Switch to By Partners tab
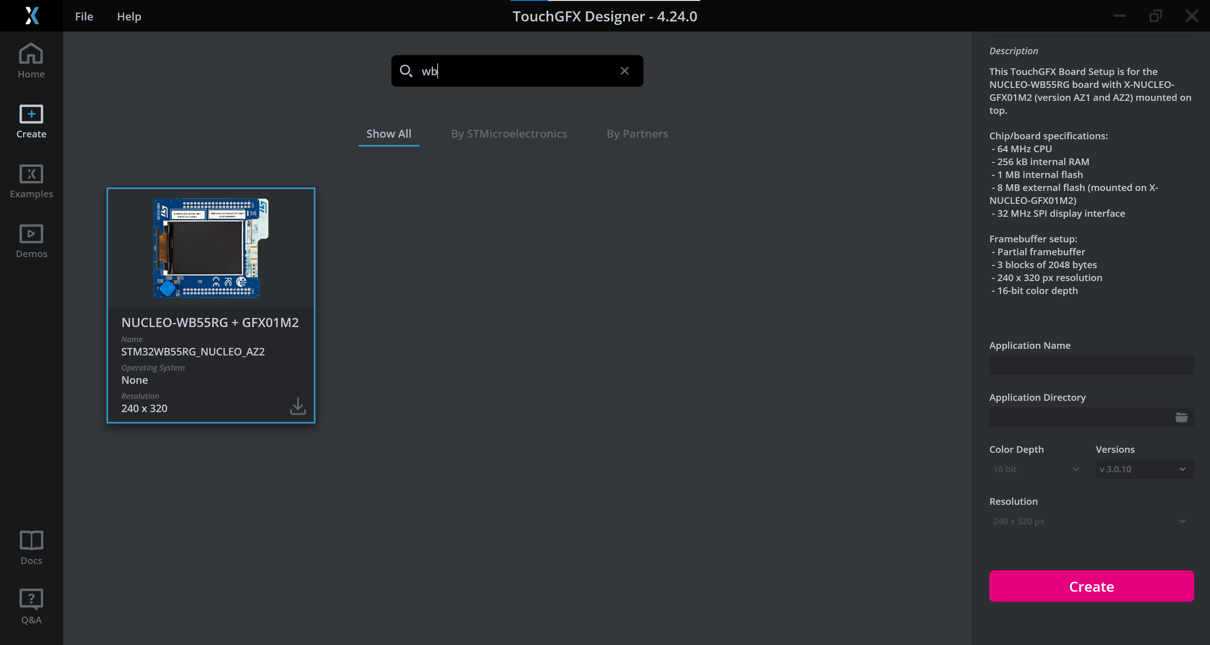This screenshot has height=645, width=1210. coord(637,134)
